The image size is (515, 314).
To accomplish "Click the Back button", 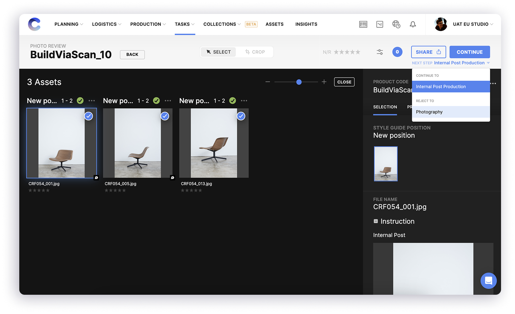I will 132,54.
